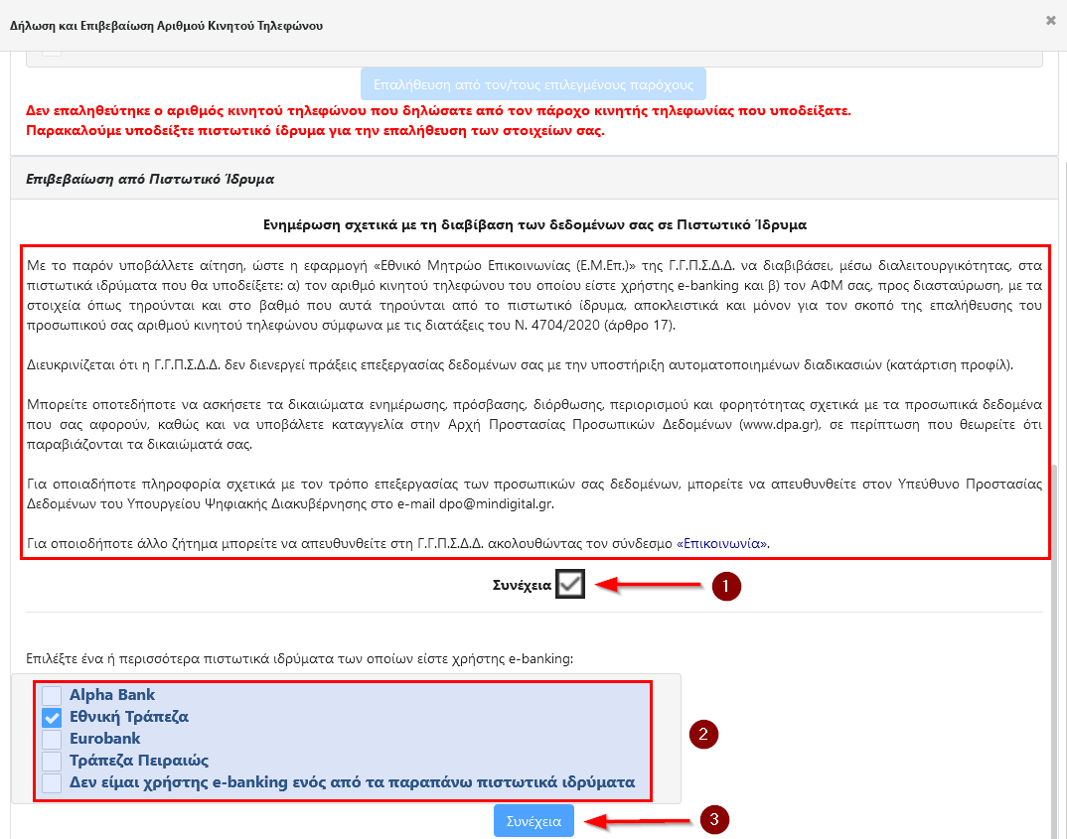Click the red arrow pointing at the consent checkbox
Viewport: 1067px width, 839px height.
(x=646, y=587)
